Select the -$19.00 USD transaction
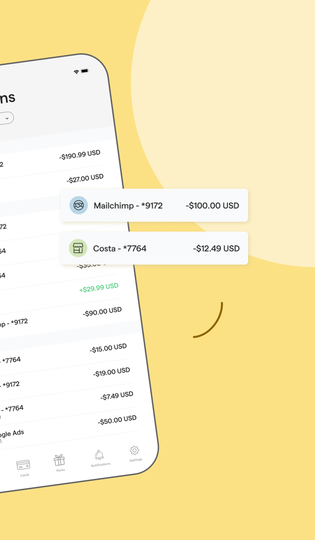This screenshot has height=540, width=315. pos(111,372)
